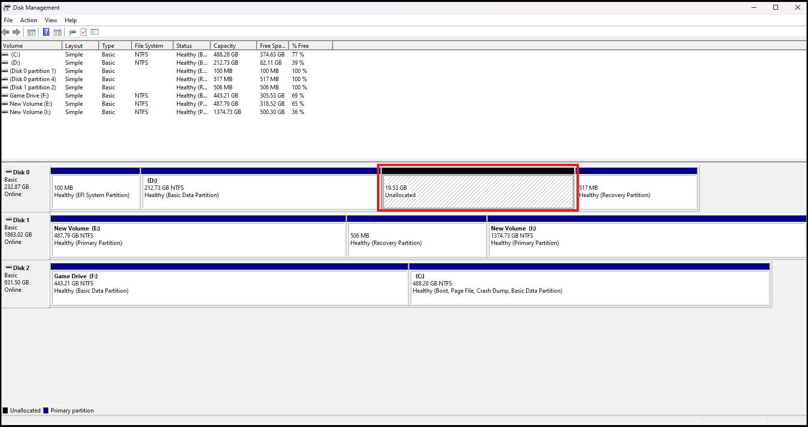Click the Properties checkmark page icon
This screenshot has width=808, height=427.
coord(84,32)
